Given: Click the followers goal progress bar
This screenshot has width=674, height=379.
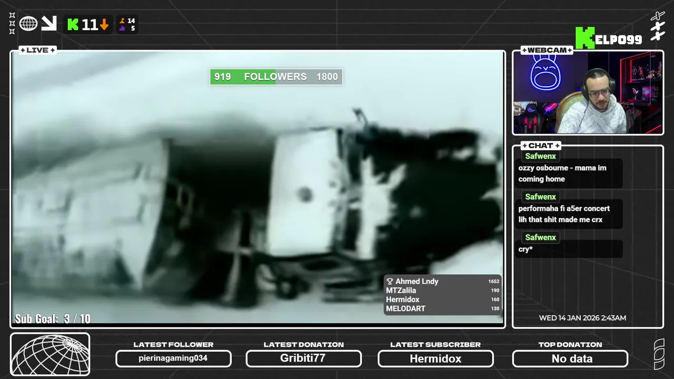Looking at the screenshot, I should (276, 77).
